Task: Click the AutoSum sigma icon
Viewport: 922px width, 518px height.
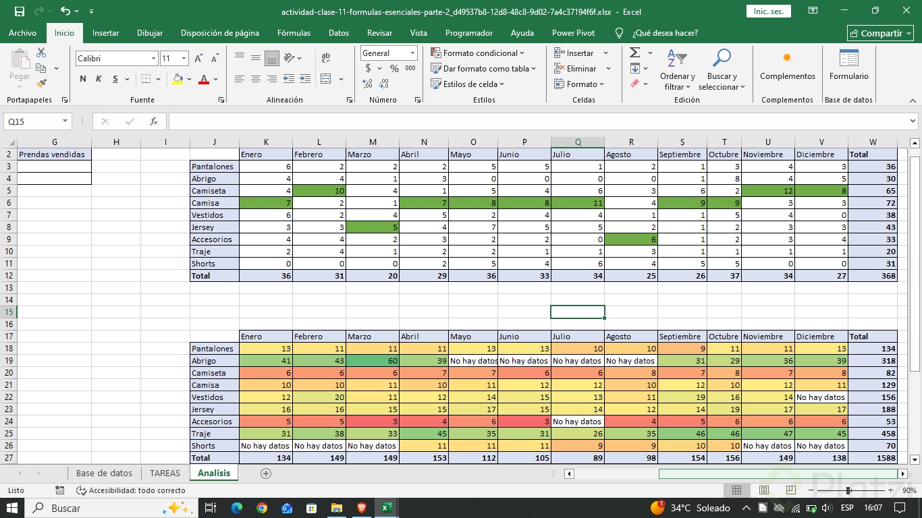Action: (x=634, y=53)
